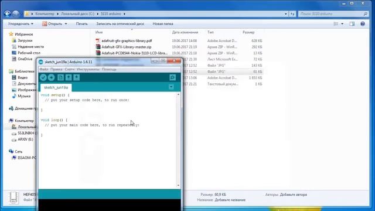This screenshot has width=375, height=211.
Task: Click the Arduino Verify checkmark button
Action: 43,77
